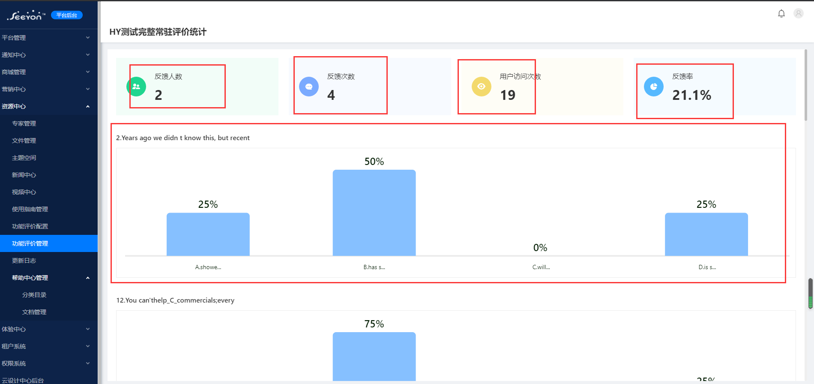The height and width of the screenshot is (384, 814).
Task: Click the 75% bar in question 12 chart
Action: point(374,357)
